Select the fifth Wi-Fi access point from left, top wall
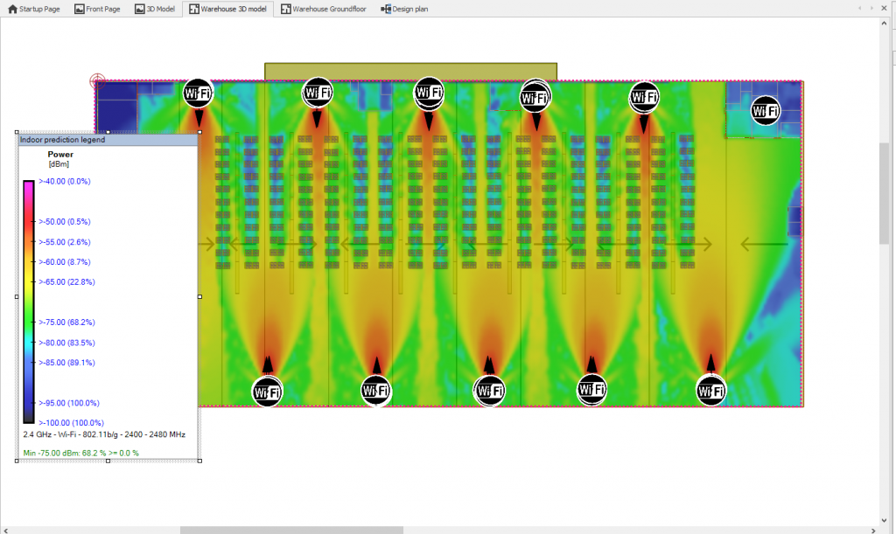This screenshot has height=534, width=896. point(644,97)
